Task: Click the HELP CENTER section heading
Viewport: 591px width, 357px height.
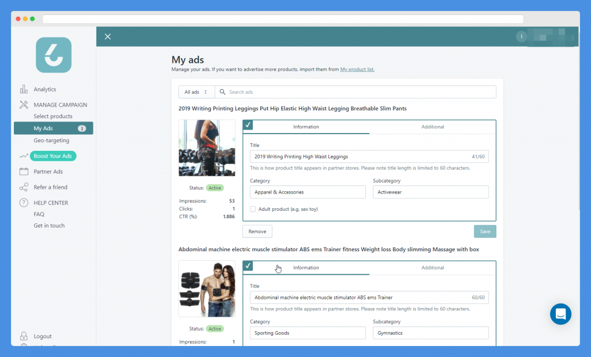Action: pos(51,202)
